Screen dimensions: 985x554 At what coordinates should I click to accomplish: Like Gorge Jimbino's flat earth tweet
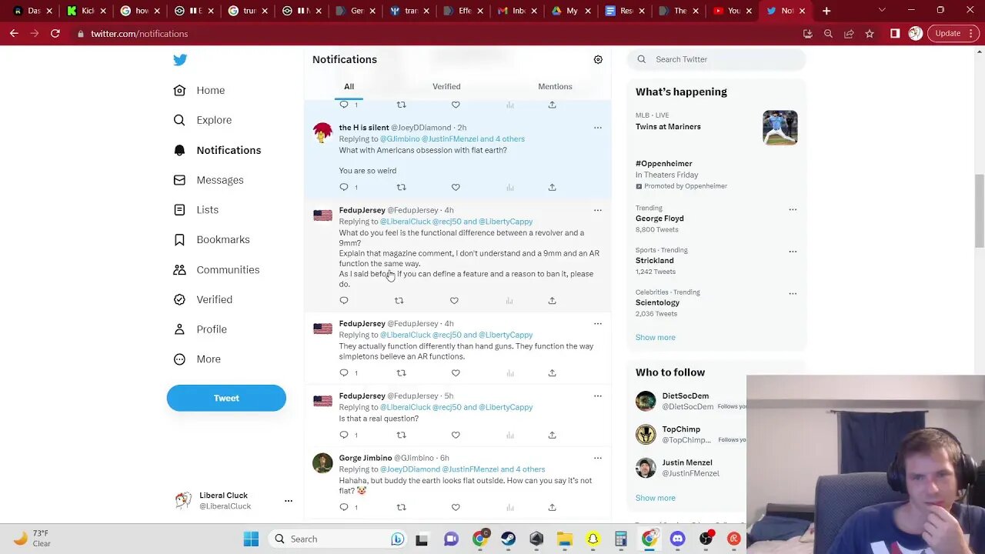(456, 507)
